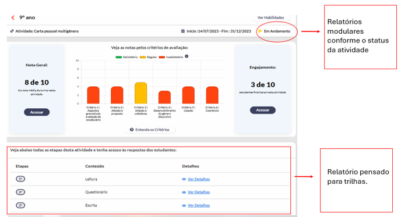The image size is (401, 217).
Task: Click the Questionário content cell
Action: click(96, 192)
